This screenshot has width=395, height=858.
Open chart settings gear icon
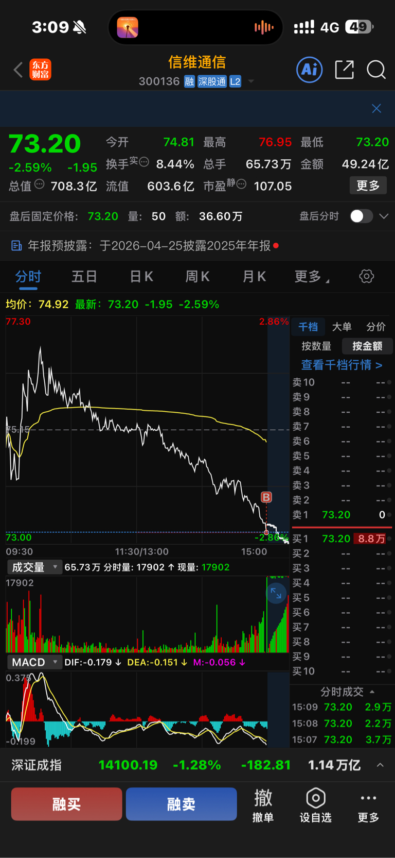click(366, 276)
